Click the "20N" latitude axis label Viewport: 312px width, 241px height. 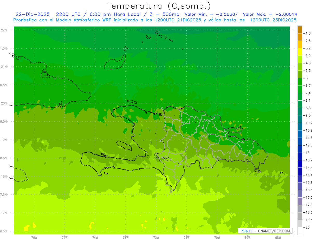click(4, 103)
